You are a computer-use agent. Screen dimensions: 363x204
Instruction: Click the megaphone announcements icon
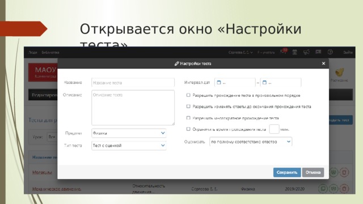pos(306,52)
